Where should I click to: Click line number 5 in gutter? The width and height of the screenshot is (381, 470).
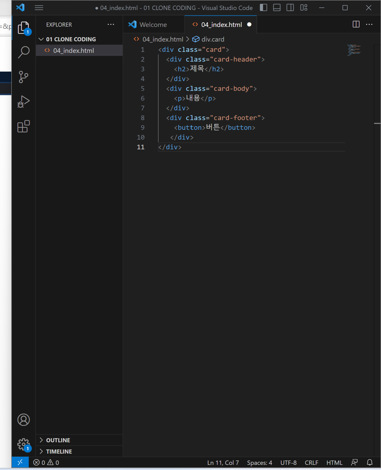pos(143,89)
